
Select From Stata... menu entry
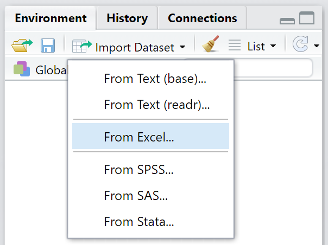pyautogui.click(x=138, y=222)
